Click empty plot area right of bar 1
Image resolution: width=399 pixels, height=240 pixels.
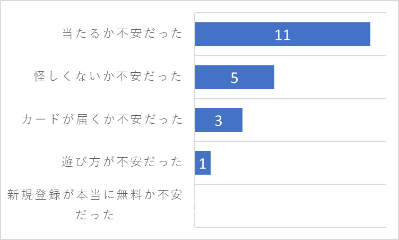(298, 163)
